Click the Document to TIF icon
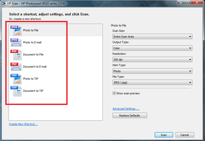This screenshot has width=205, height=141. [x=16, y=91]
